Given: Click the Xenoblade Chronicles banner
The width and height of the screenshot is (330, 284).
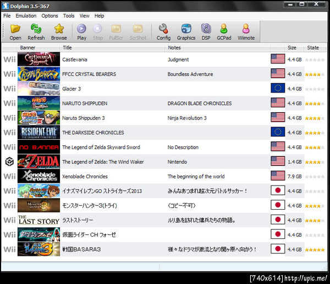Looking at the screenshot, I should coord(38,176).
